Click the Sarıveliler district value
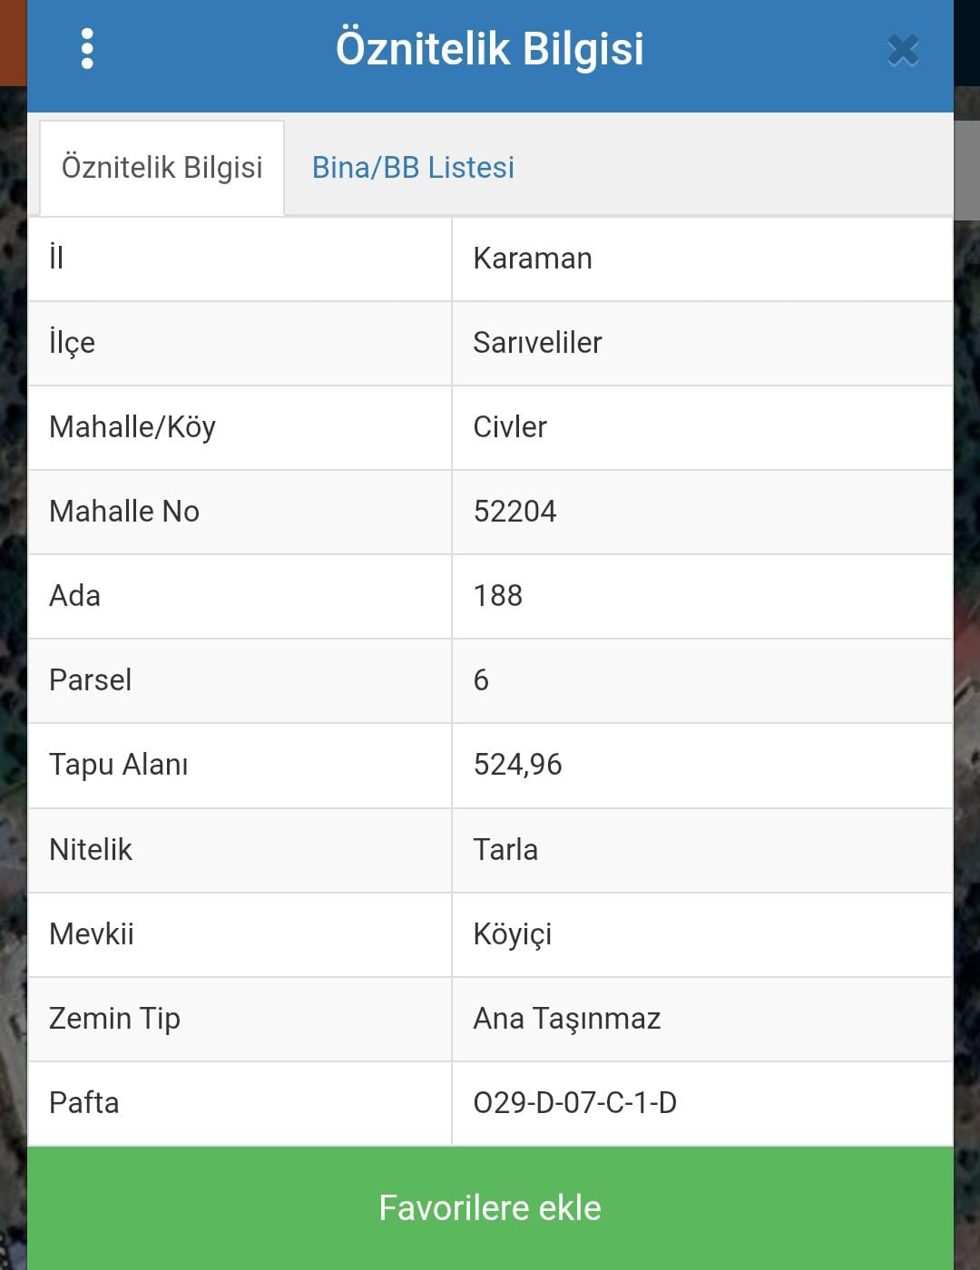The width and height of the screenshot is (980, 1270). (x=537, y=343)
